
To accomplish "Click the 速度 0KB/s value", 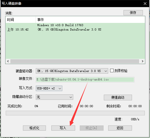I will 135,119.
